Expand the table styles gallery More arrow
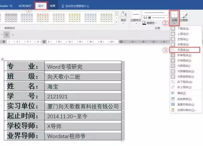The height and width of the screenshot is (146, 203). pyautogui.click(x=116, y=22)
